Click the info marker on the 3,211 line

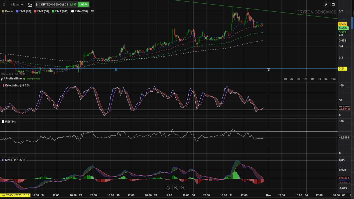[268, 70]
